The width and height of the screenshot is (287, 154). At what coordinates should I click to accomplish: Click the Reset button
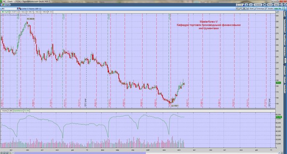[x=269, y=5]
